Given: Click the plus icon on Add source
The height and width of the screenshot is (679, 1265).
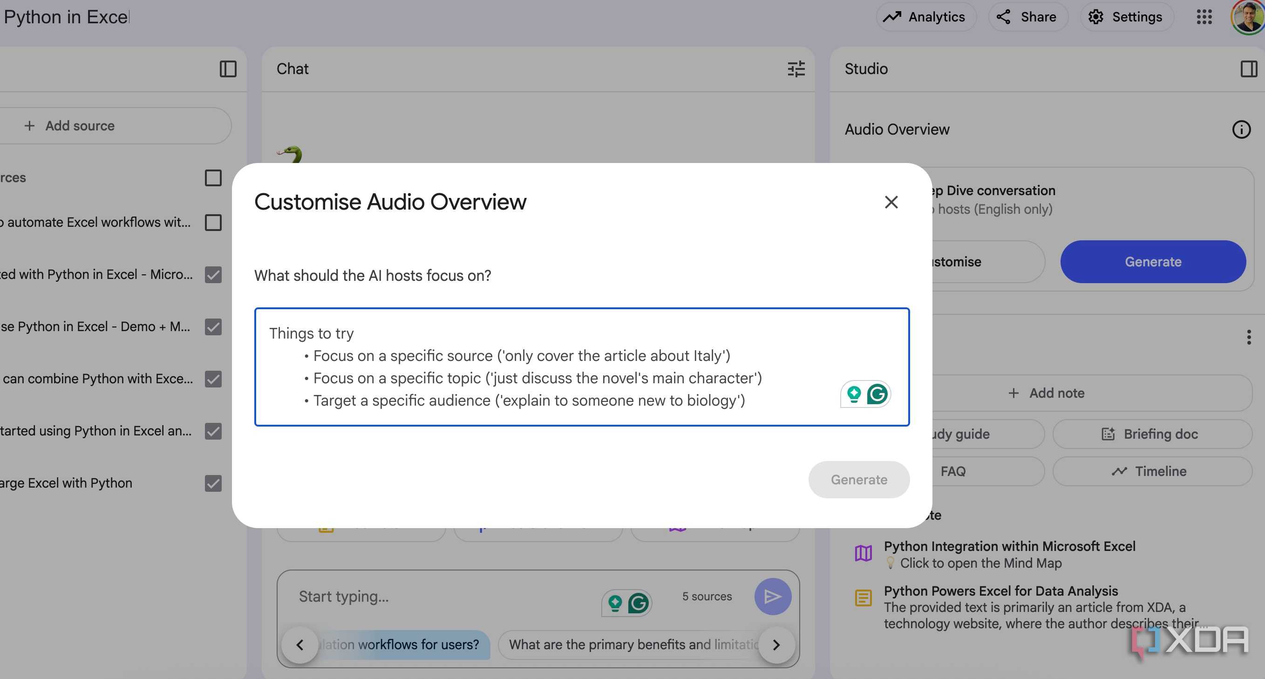Looking at the screenshot, I should (x=29, y=126).
